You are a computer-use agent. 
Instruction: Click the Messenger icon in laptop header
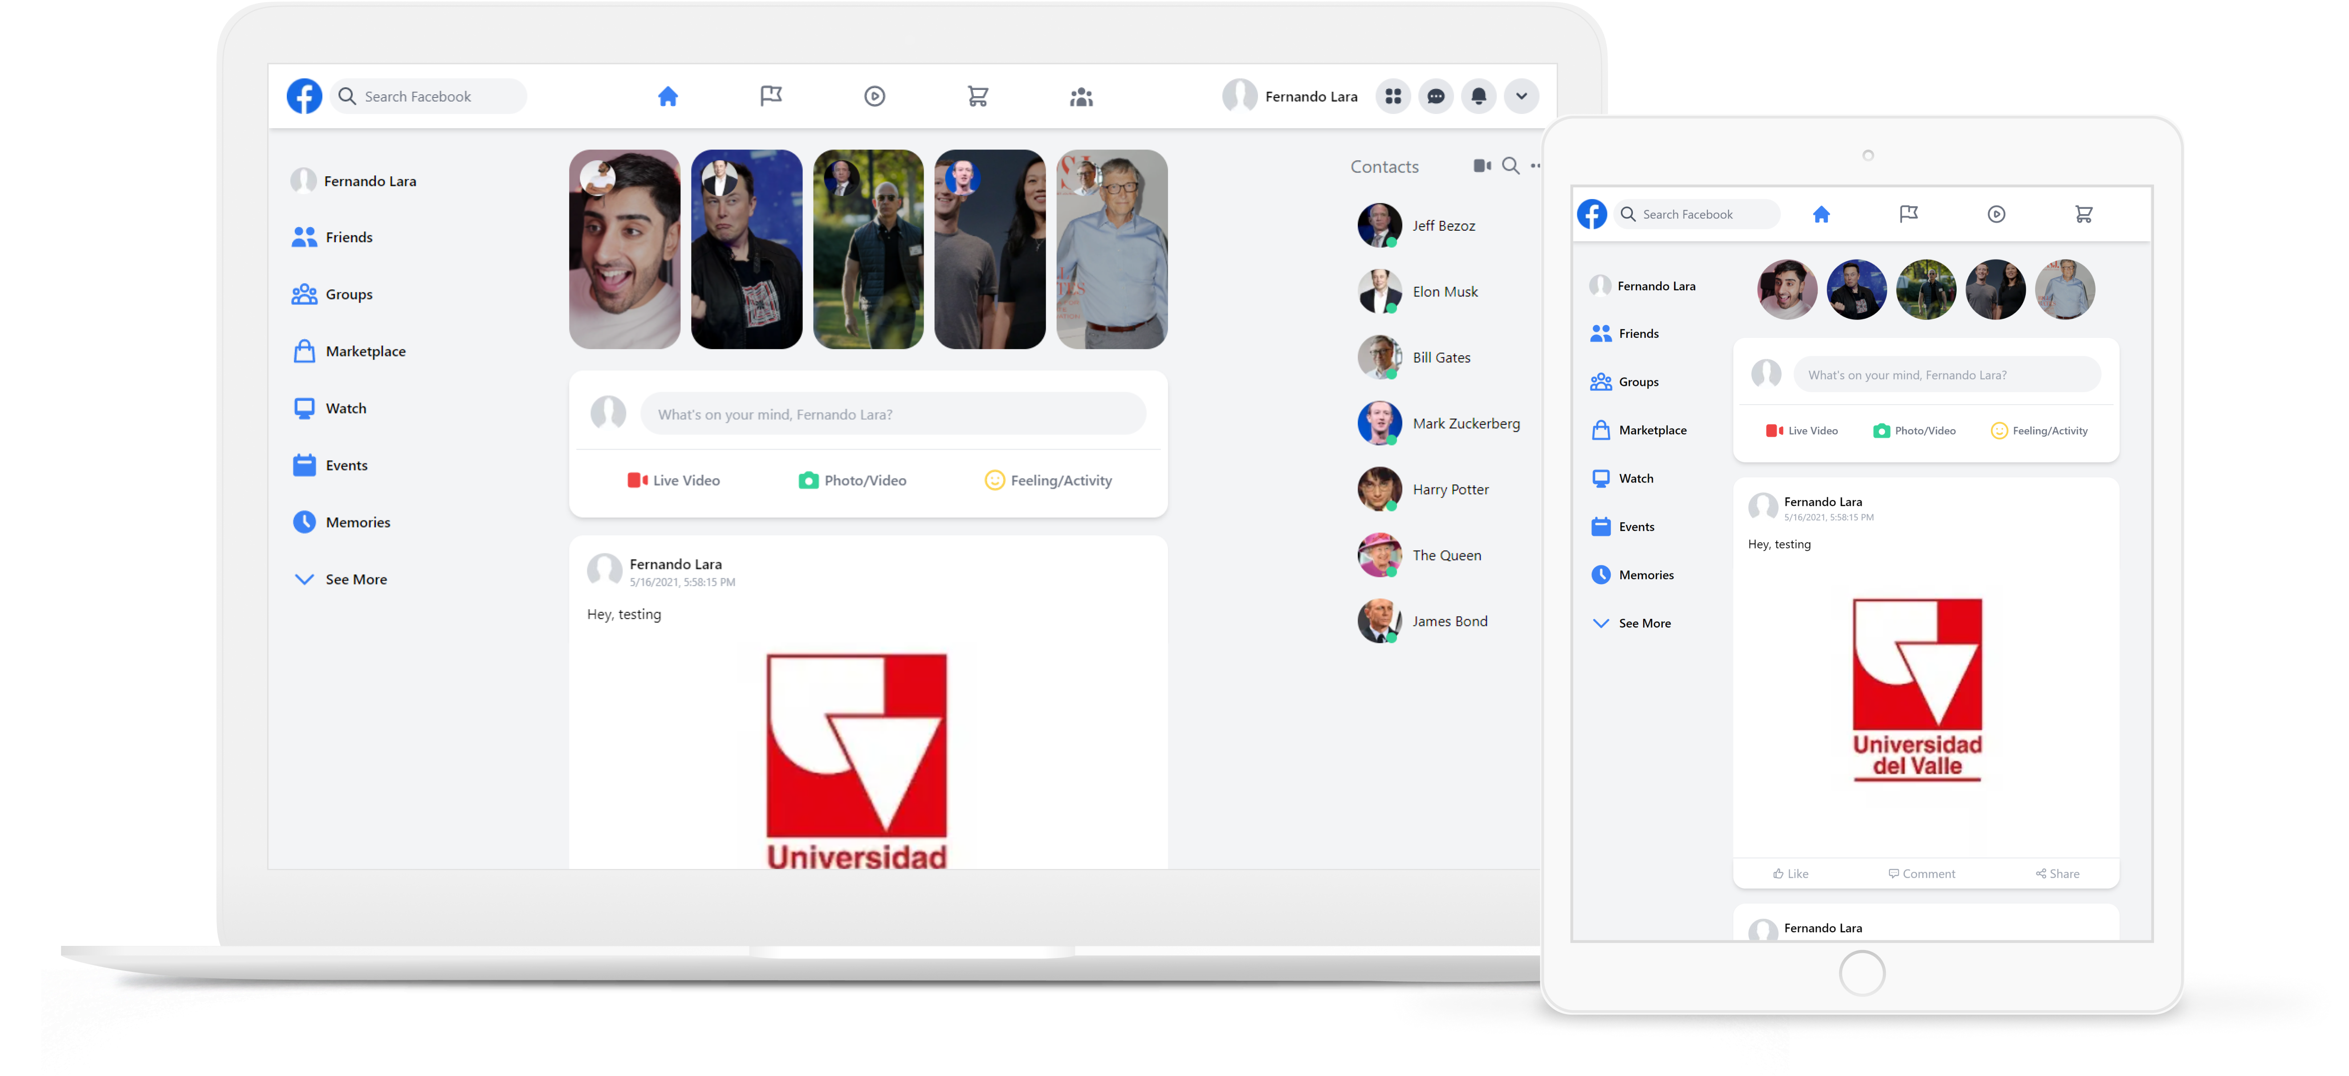tap(1435, 96)
